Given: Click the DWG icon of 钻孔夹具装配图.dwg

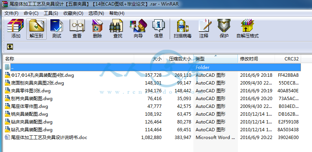Looking at the screenshot, I should [7, 130].
